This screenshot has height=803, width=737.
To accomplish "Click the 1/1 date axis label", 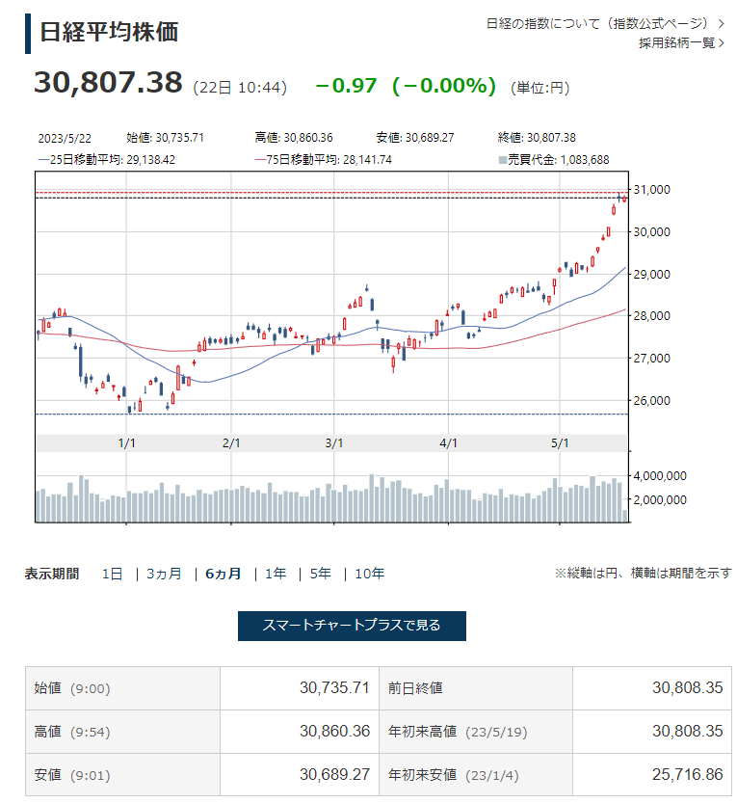I will pos(126,443).
